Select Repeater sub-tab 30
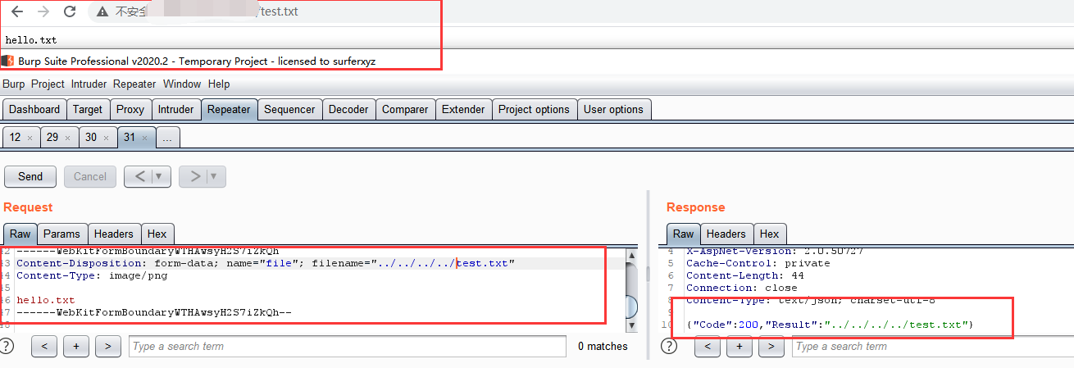The height and width of the screenshot is (368, 1074). click(x=91, y=138)
